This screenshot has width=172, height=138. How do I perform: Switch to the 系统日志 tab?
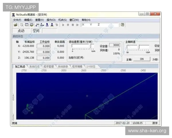pos(34,66)
